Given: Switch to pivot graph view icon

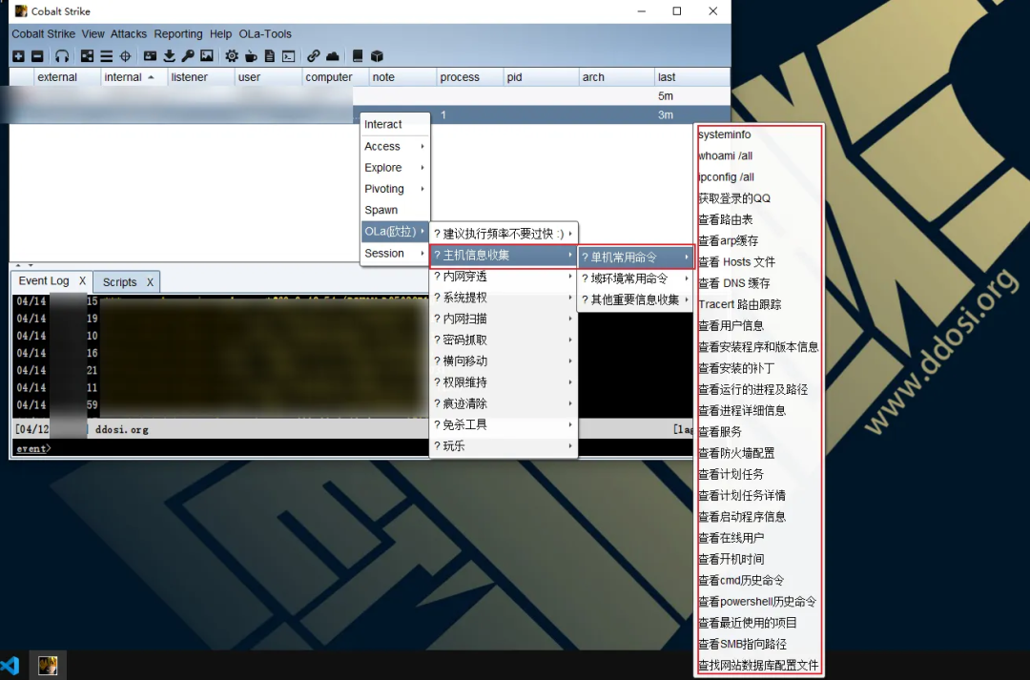Looking at the screenshot, I should [87, 56].
